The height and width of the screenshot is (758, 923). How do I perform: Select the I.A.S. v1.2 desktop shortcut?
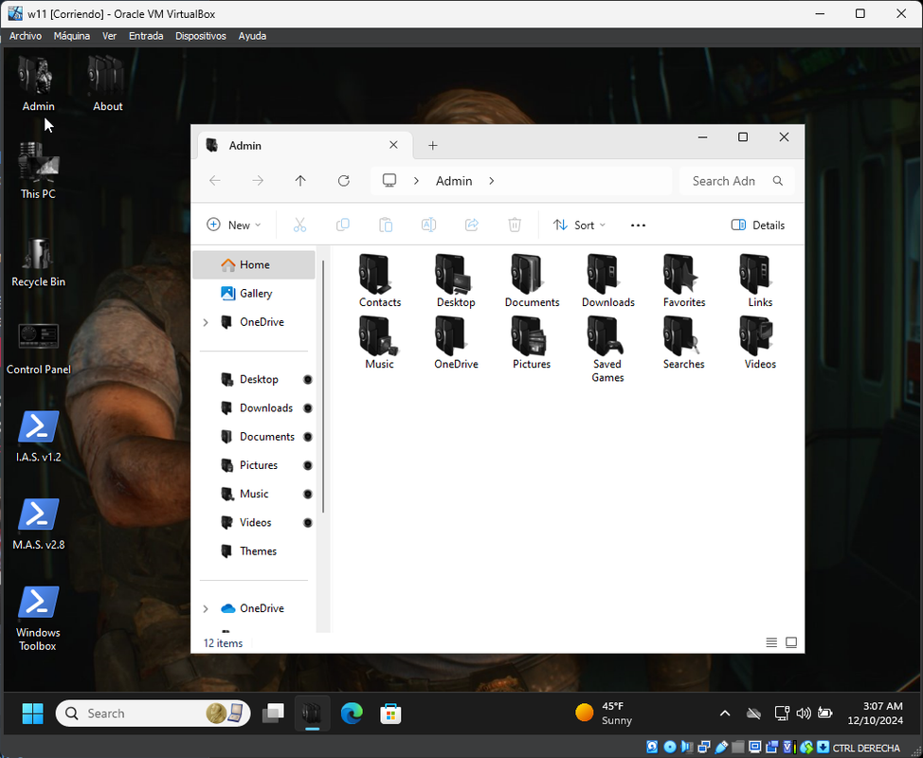pyautogui.click(x=38, y=437)
